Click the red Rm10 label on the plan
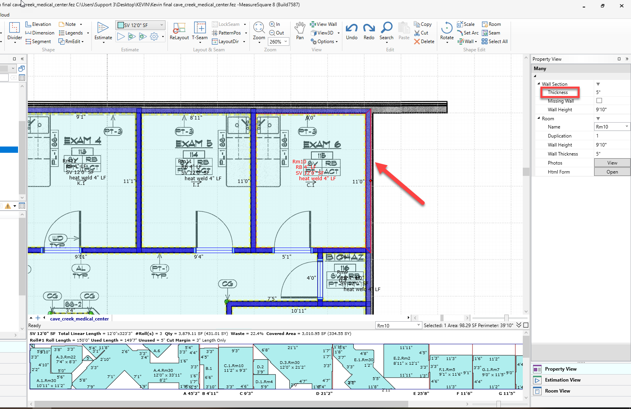631x409 pixels. 299,161
